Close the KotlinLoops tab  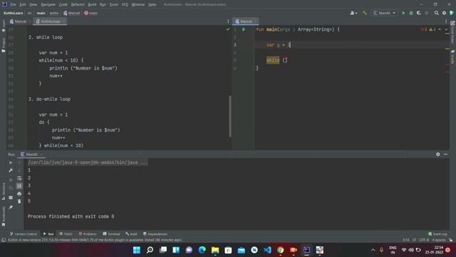(x=63, y=21)
